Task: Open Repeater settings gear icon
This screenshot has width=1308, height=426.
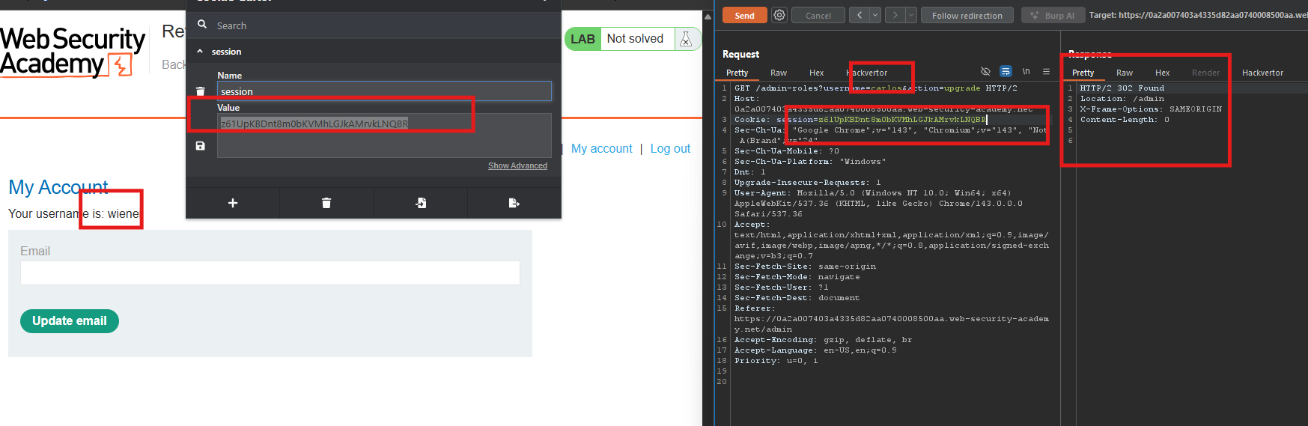Action: (x=779, y=15)
